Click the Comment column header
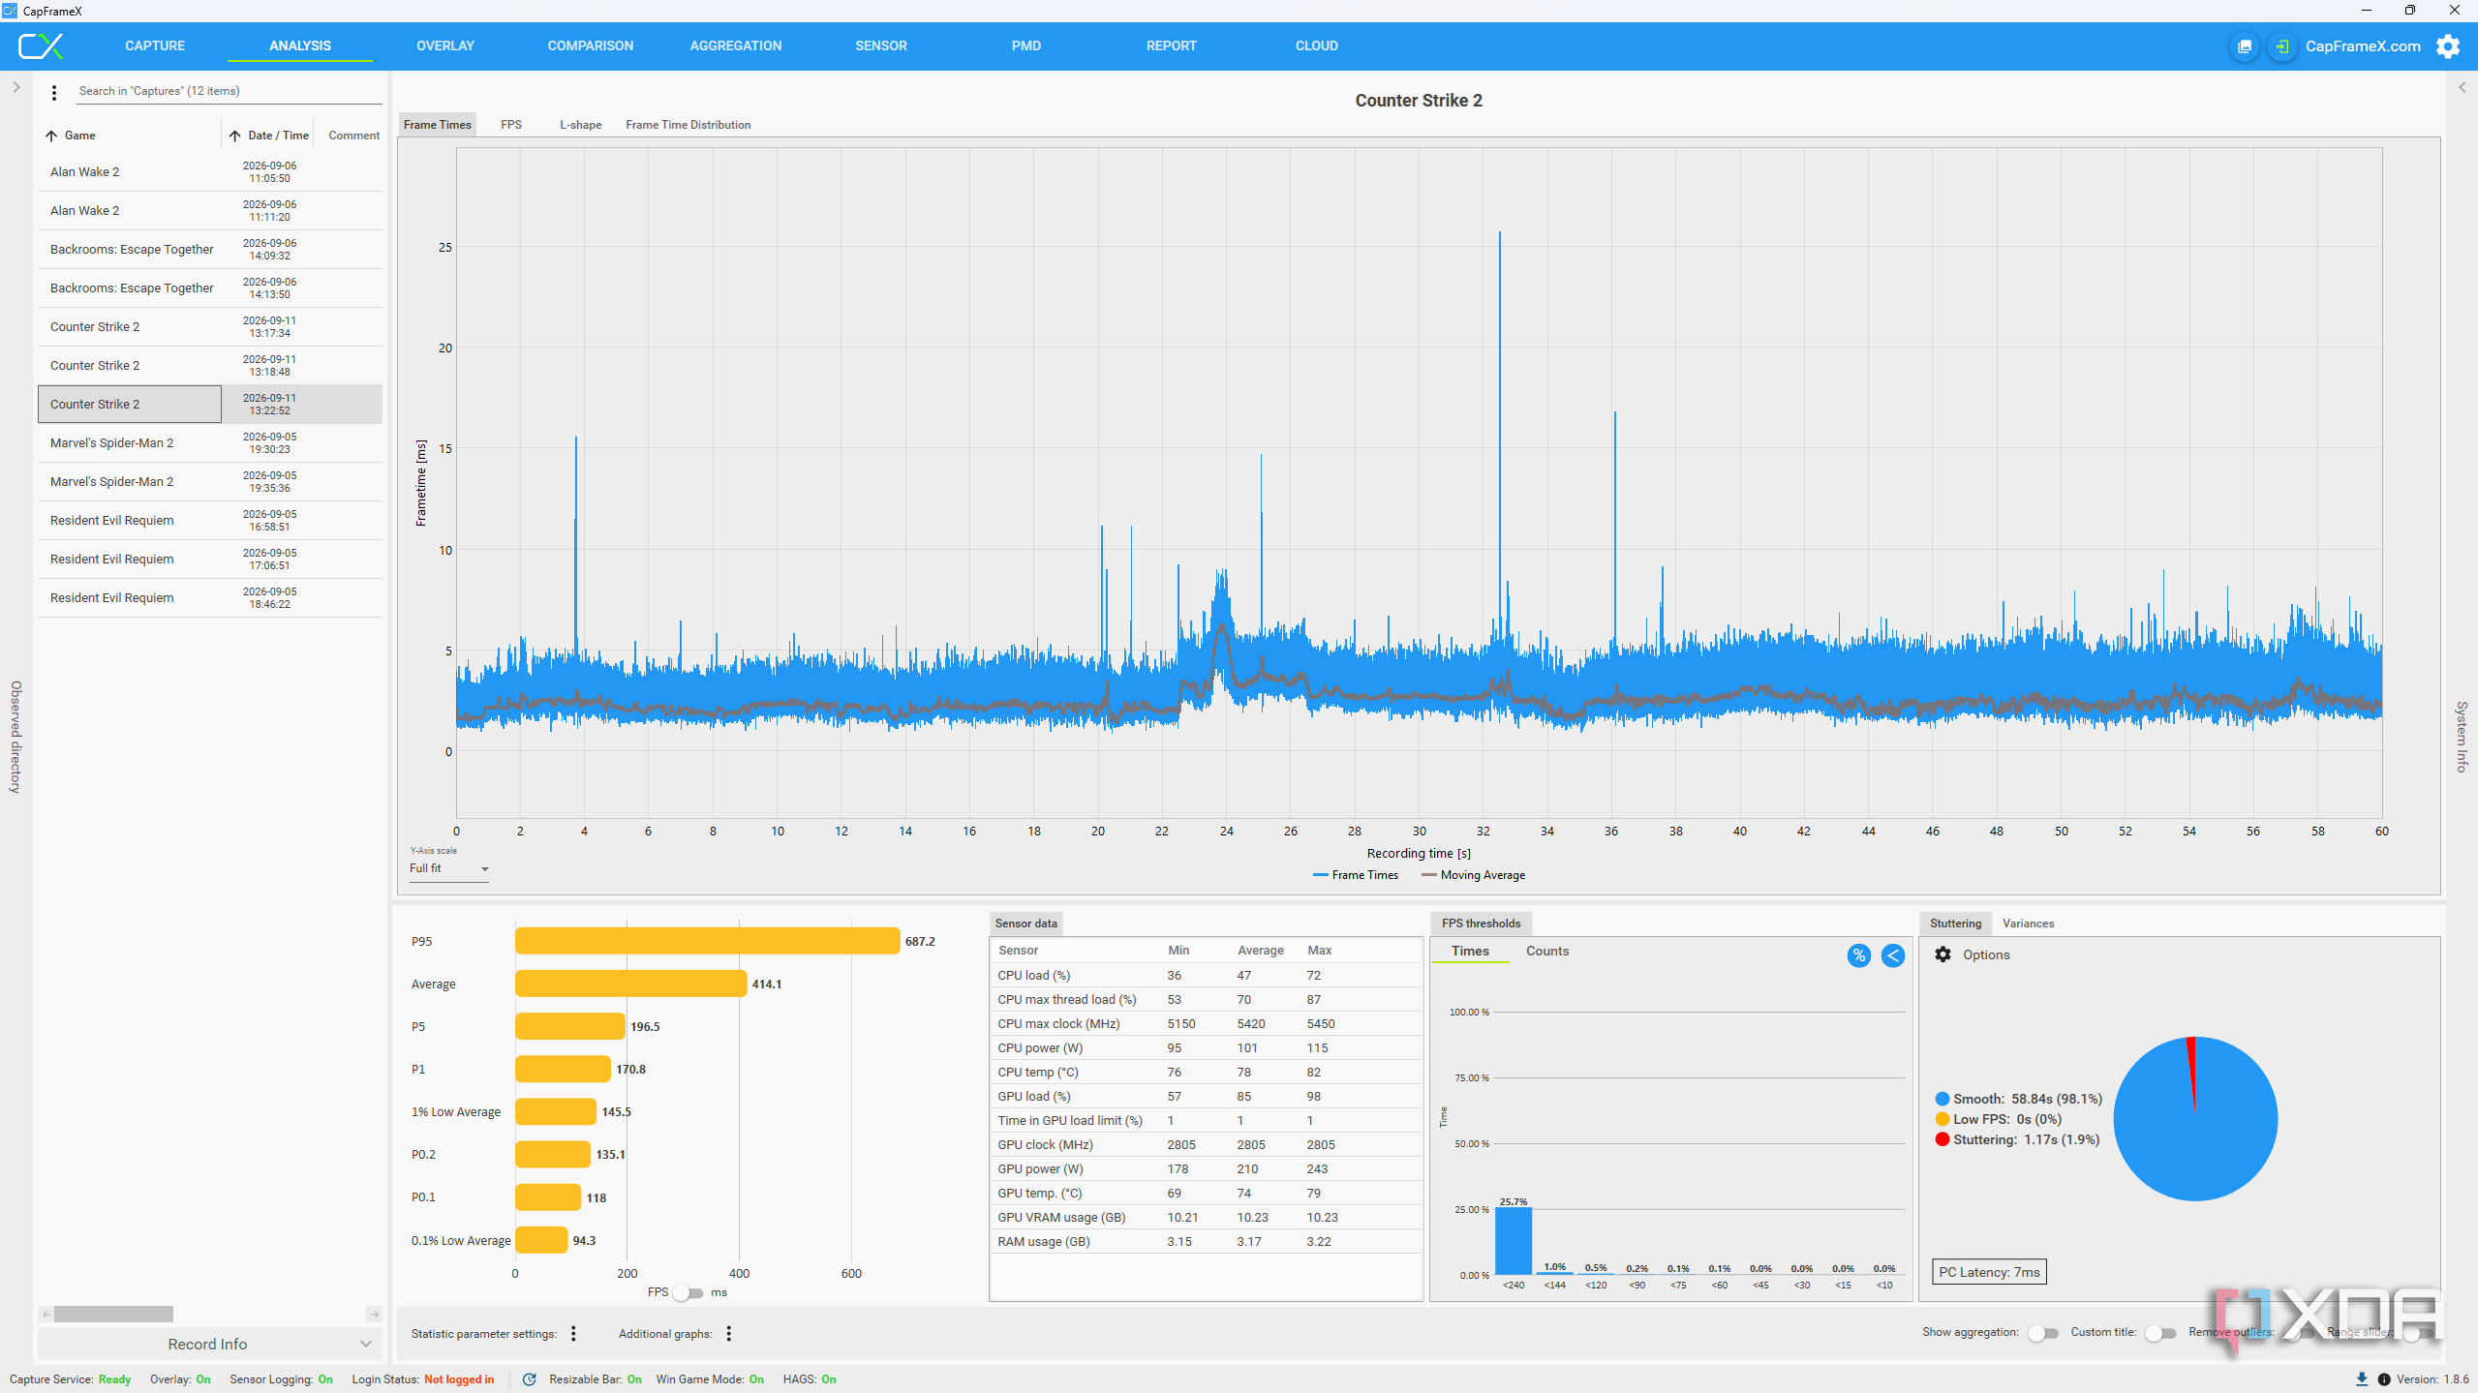 [x=354, y=136]
